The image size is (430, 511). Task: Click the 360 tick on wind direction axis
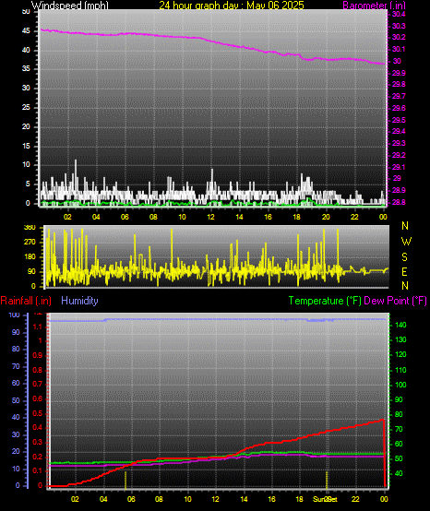30,228
